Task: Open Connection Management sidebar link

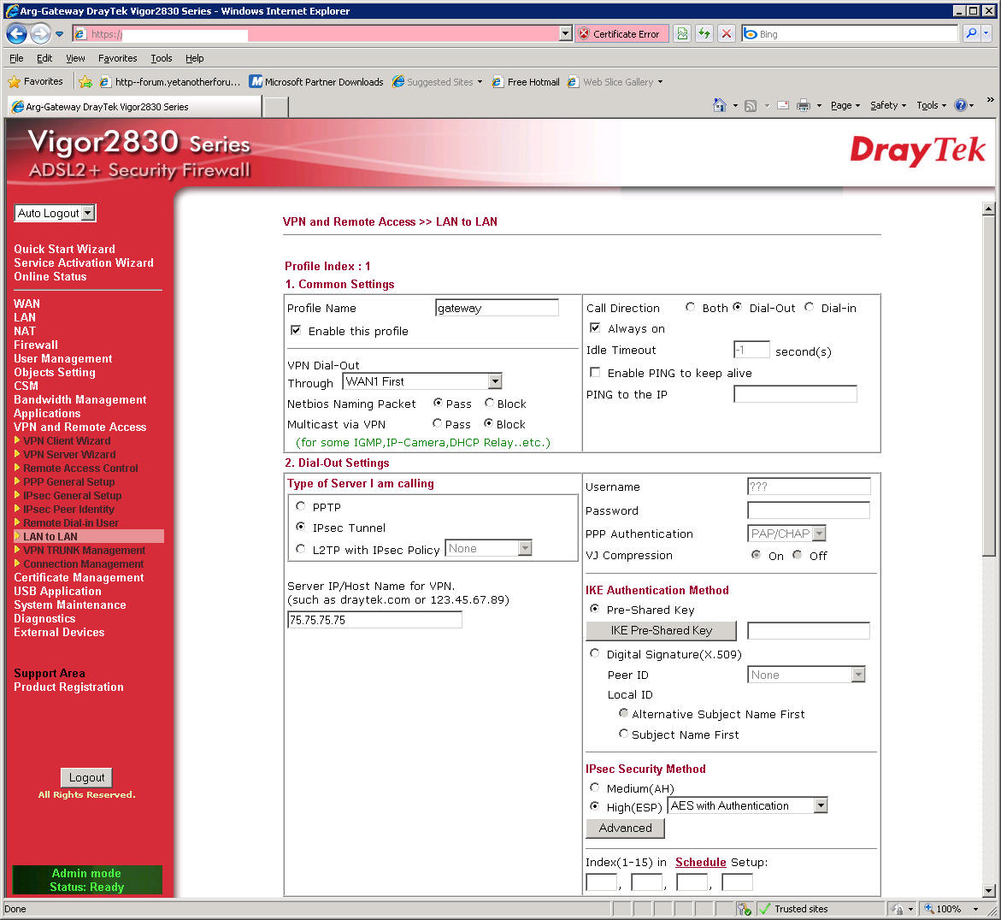Action: tap(83, 563)
